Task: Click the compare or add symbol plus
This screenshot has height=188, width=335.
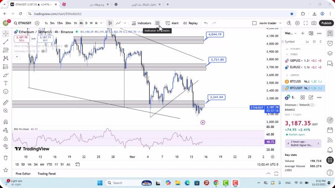Action: pyautogui.click(x=37, y=23)
